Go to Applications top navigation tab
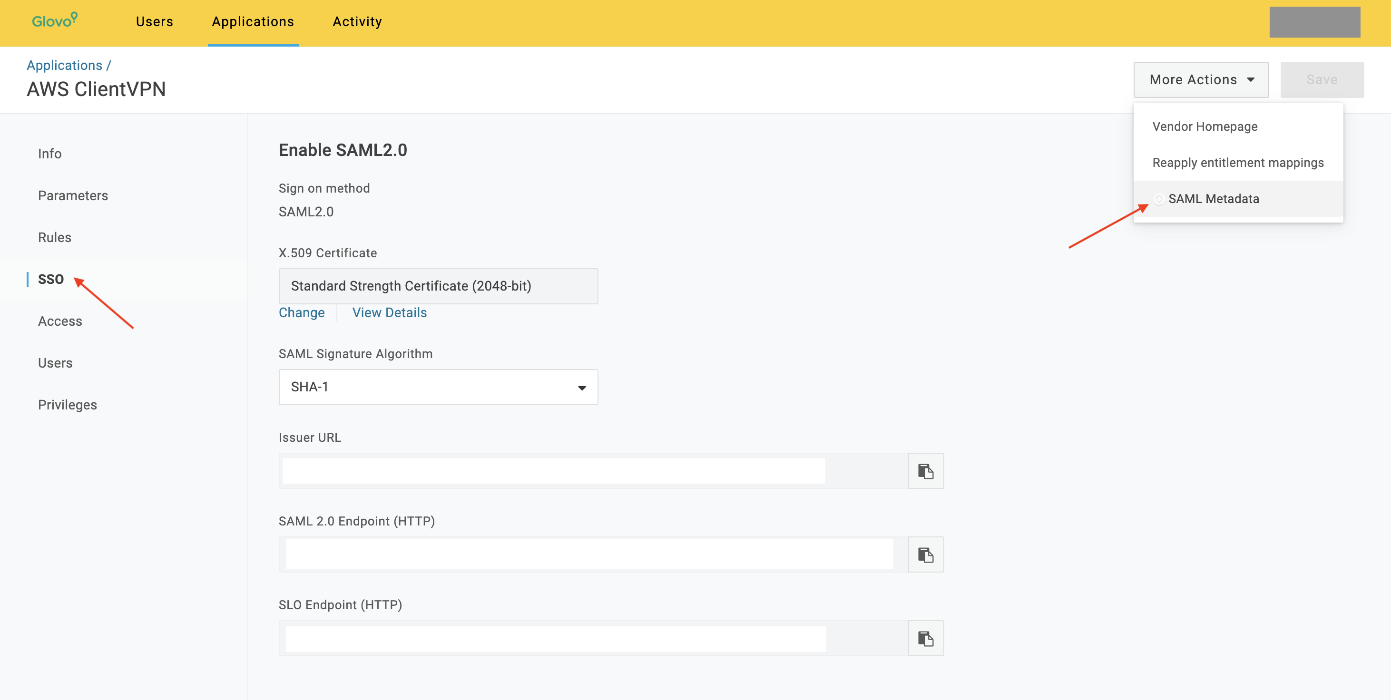The image size is (1391, 700). tap(253, 21)
